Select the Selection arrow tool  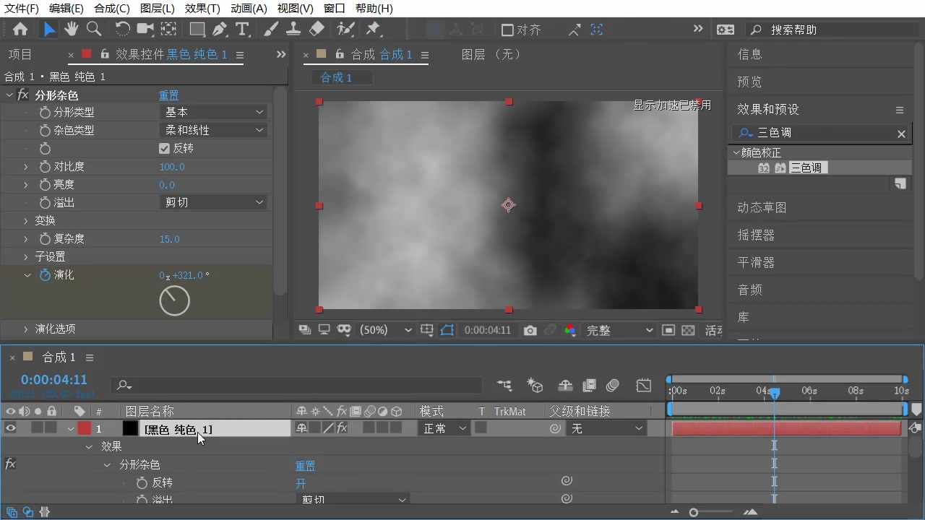pos(48,29)
